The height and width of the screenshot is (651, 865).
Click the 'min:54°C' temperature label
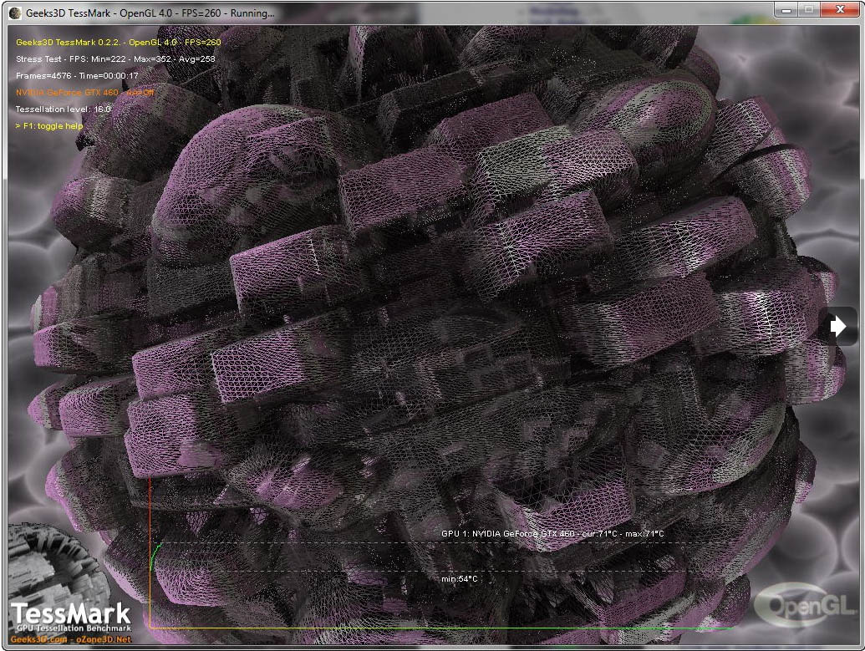459,579
